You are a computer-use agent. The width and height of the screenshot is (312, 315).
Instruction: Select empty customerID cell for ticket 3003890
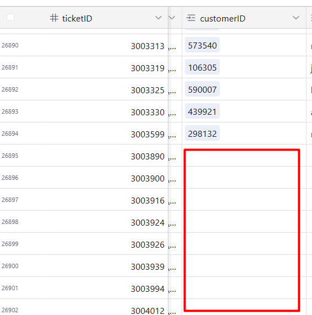coord(244,155)
